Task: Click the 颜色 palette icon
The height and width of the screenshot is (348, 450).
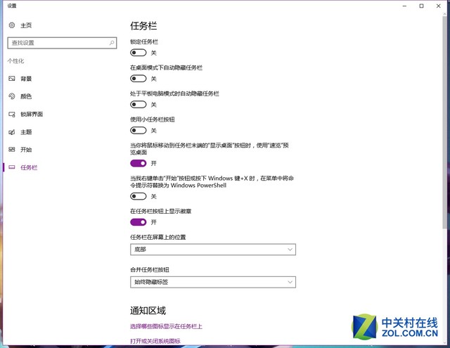Action: tap(12, 96)
